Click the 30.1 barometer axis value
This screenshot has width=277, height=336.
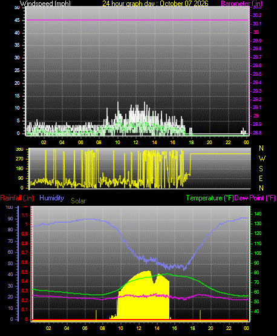(257, 24)
